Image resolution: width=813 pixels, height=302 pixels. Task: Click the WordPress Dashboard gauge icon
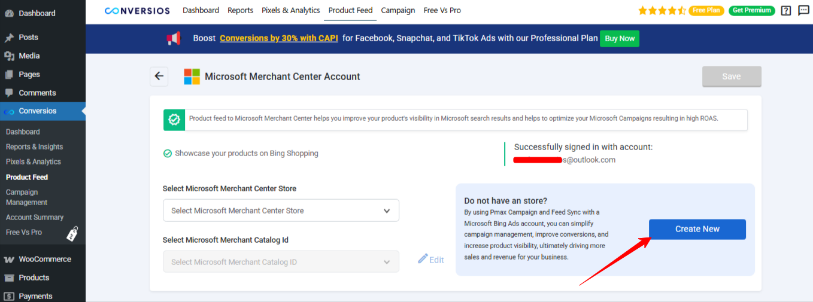[x=9, y=13]
